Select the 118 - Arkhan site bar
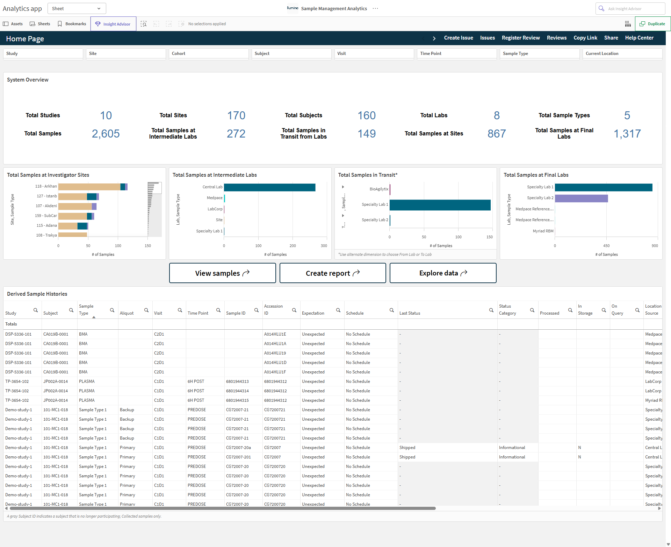 point(93,187)
